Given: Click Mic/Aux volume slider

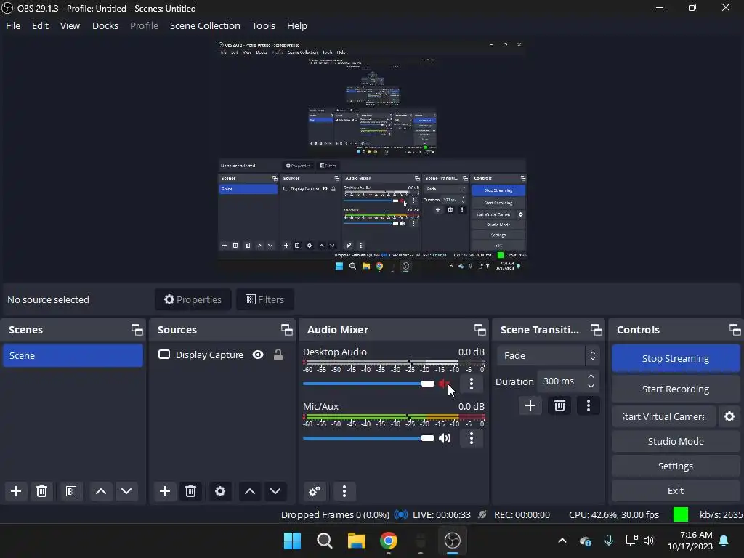Looking at the screenshot, I should [368, 438].
